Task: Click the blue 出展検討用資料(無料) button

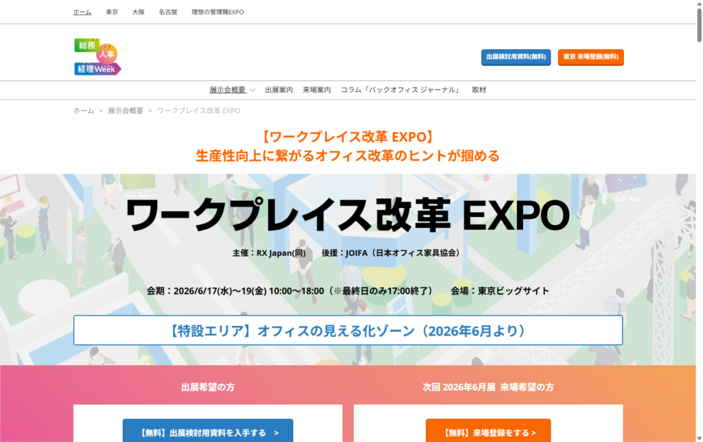Action: coord(516,58)
